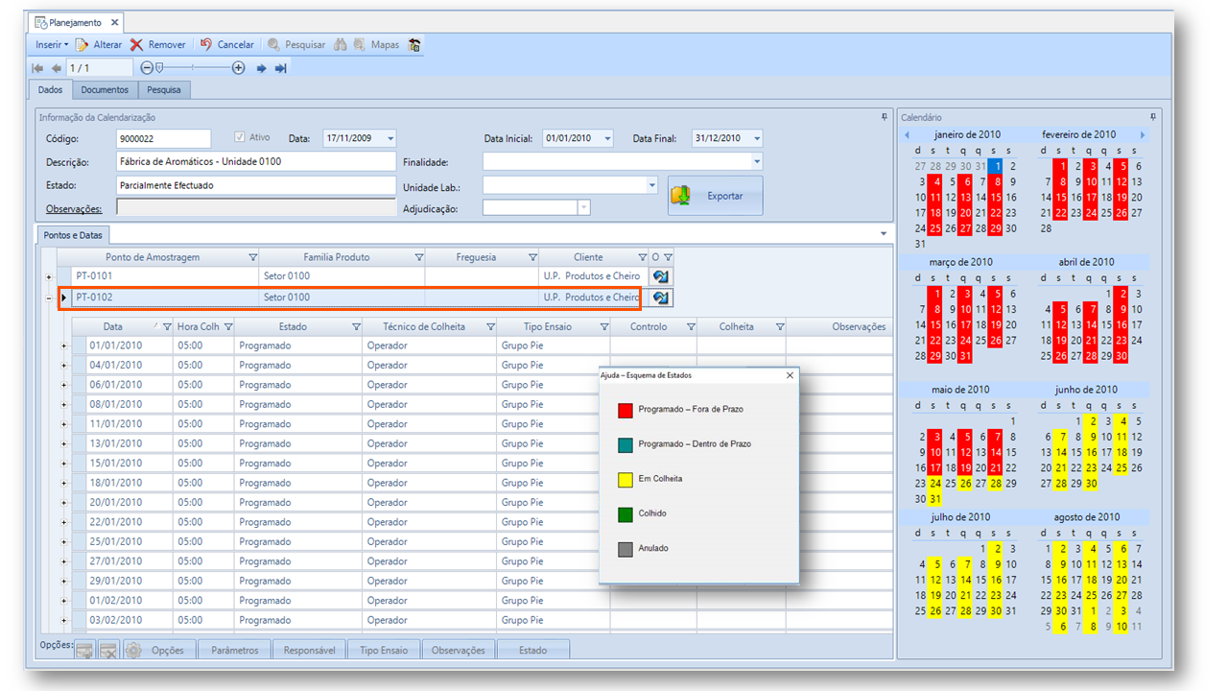The width and height of the screenshot is (1228, 691).
Task: Open the Data date picker dropdown
Action: (390, 139)
